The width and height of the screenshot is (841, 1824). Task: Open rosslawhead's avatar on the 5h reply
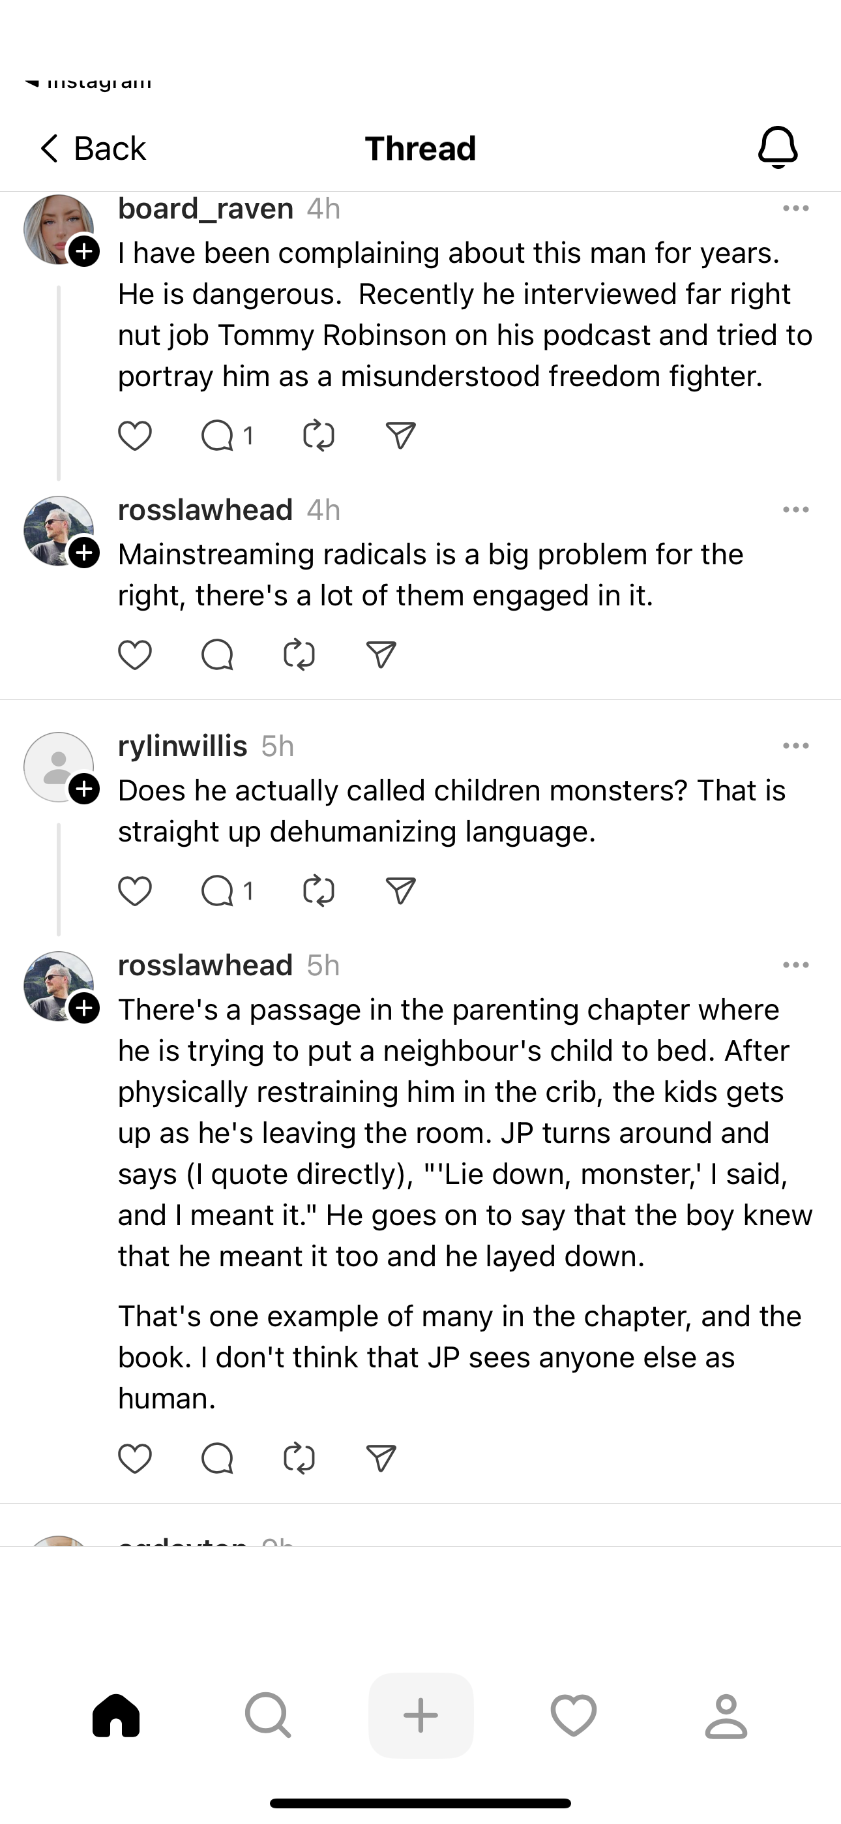(58, 986)
